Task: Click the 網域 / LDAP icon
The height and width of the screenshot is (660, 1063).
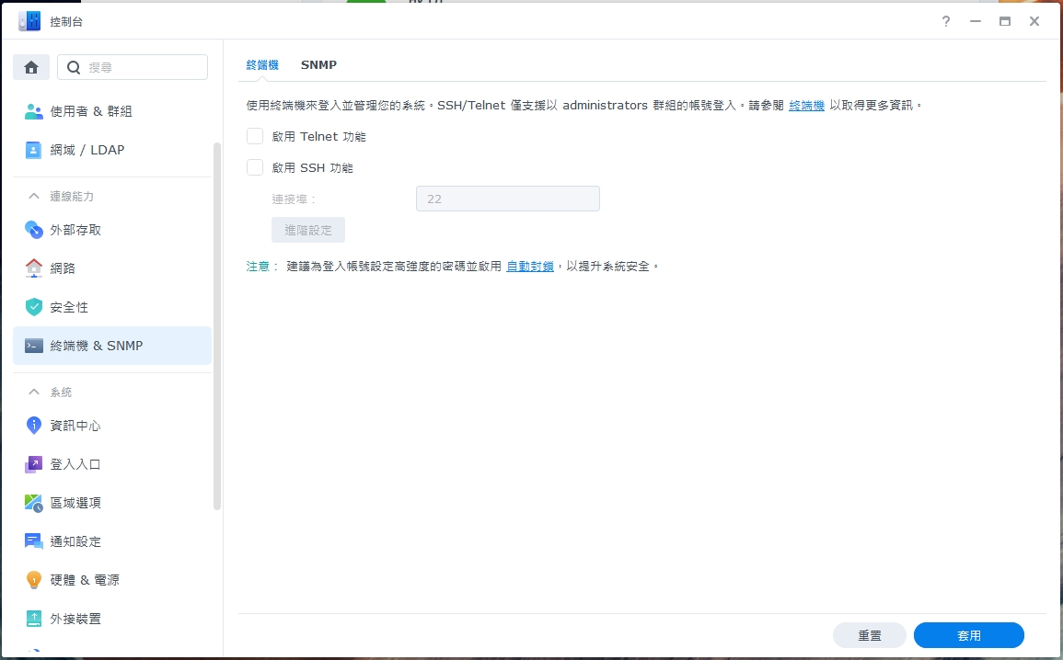Action: 33,150
